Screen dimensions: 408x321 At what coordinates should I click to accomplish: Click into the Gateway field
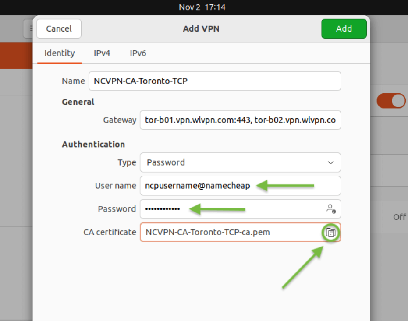[241, 120]
